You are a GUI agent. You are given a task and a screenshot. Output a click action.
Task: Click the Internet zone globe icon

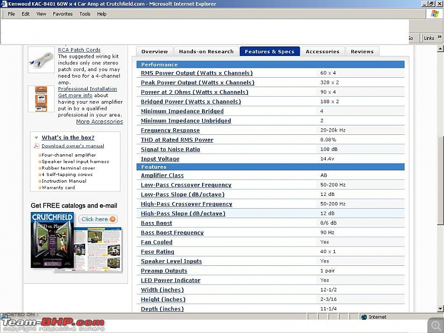pos(364,317)
